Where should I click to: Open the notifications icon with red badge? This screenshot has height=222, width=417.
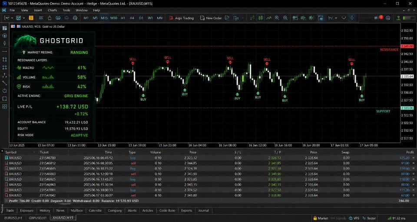point(378,18)
